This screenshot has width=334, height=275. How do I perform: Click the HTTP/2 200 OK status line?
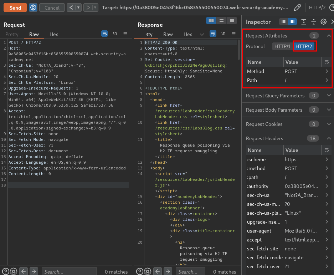coord(161,42)
